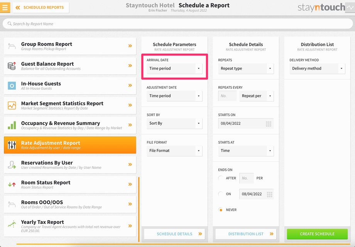The height and width of the screenshot is (247, 355).
Task: Select the Ends On ON radio button
Action: (221, 194)
